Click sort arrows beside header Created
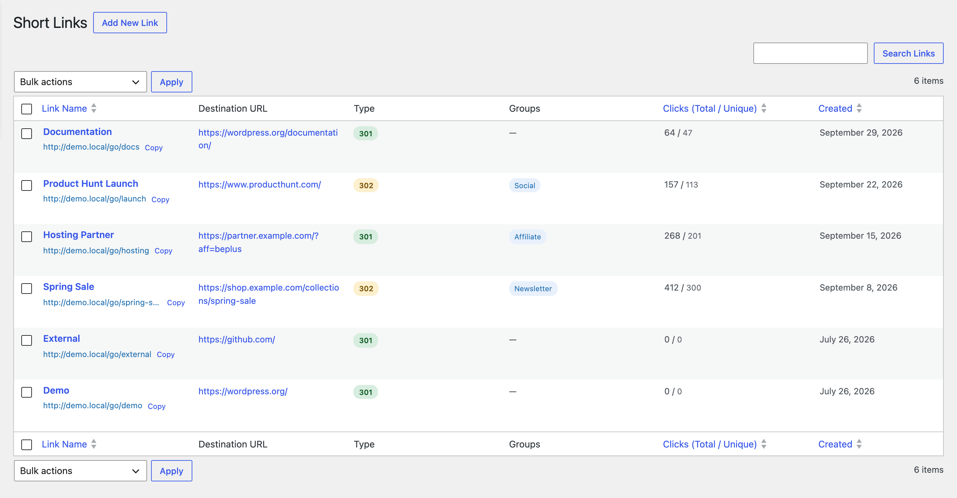This screenshot has height=498, width=957. [859, 108]
